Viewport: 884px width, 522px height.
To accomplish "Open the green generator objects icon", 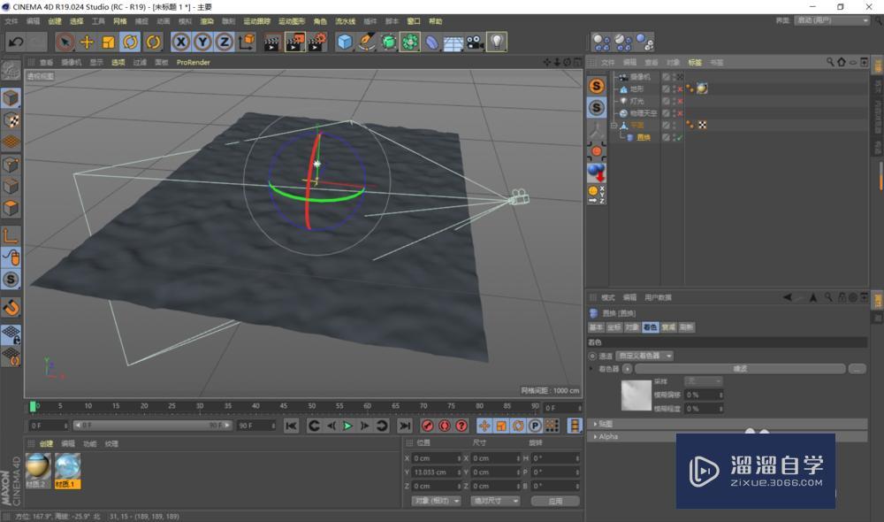I will 388,42.
